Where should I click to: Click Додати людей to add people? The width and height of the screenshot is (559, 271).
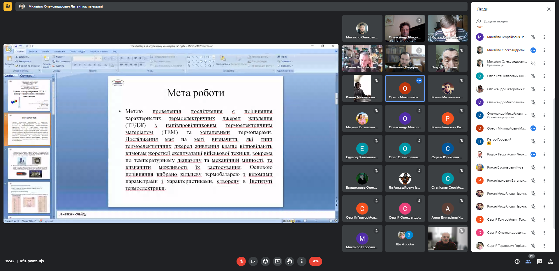click(492, 21)
